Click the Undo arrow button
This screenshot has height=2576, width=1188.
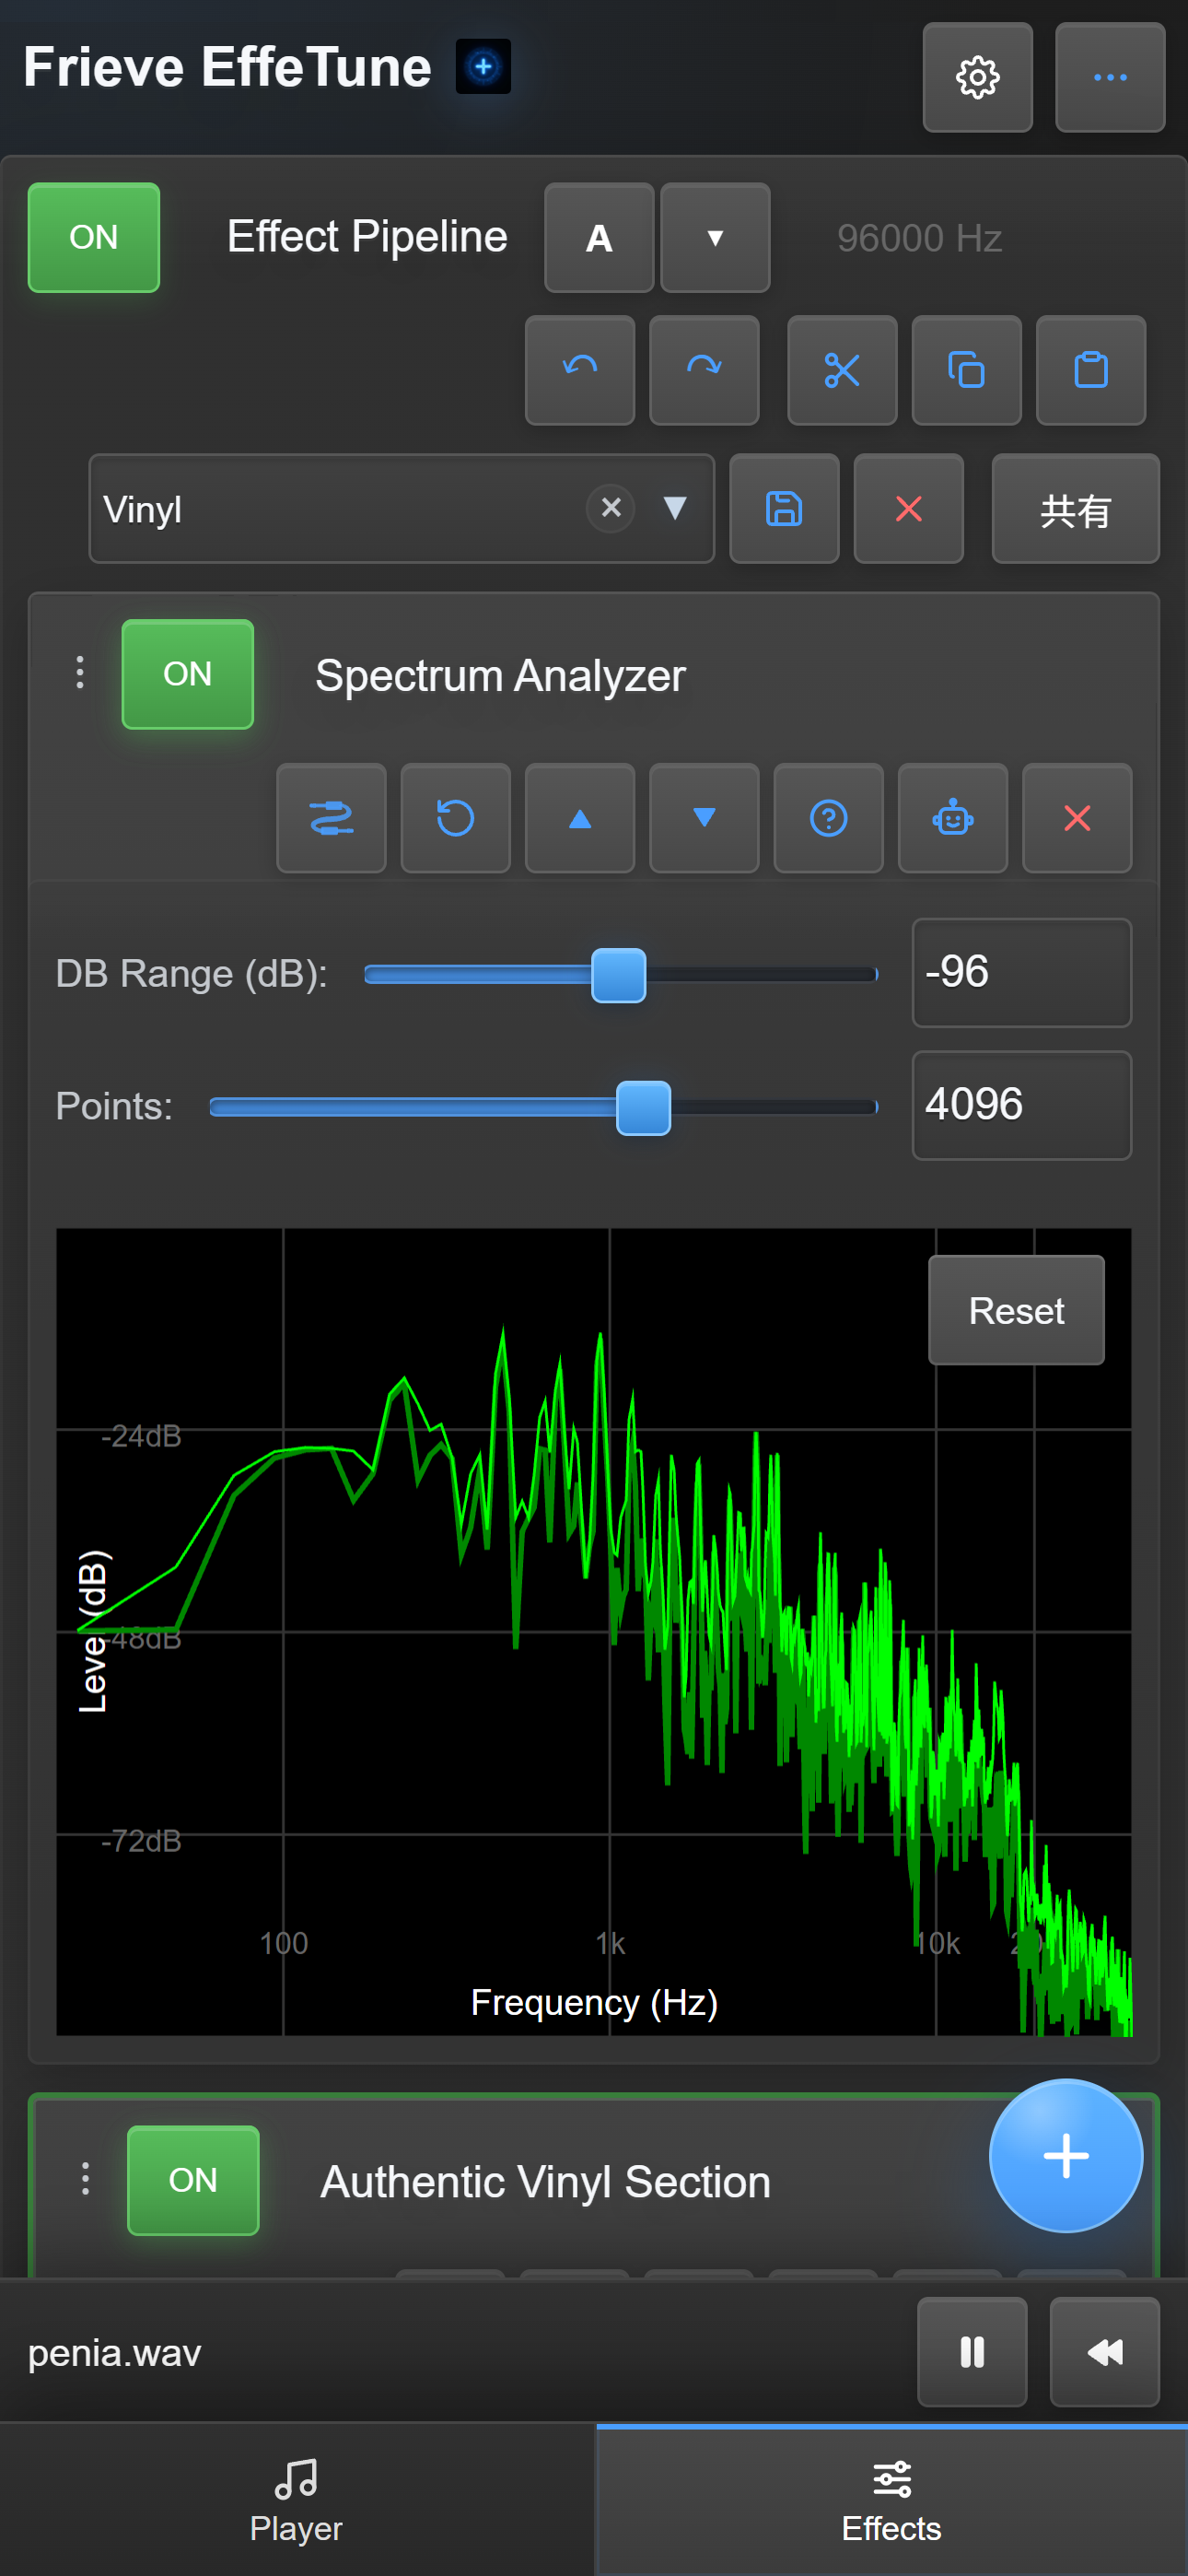click(x=580, y=370)
